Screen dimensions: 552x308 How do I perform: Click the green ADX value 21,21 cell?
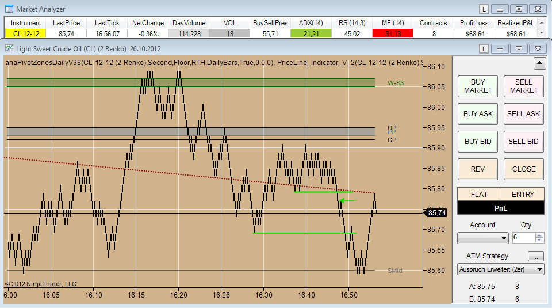click(x=311, y=34)
